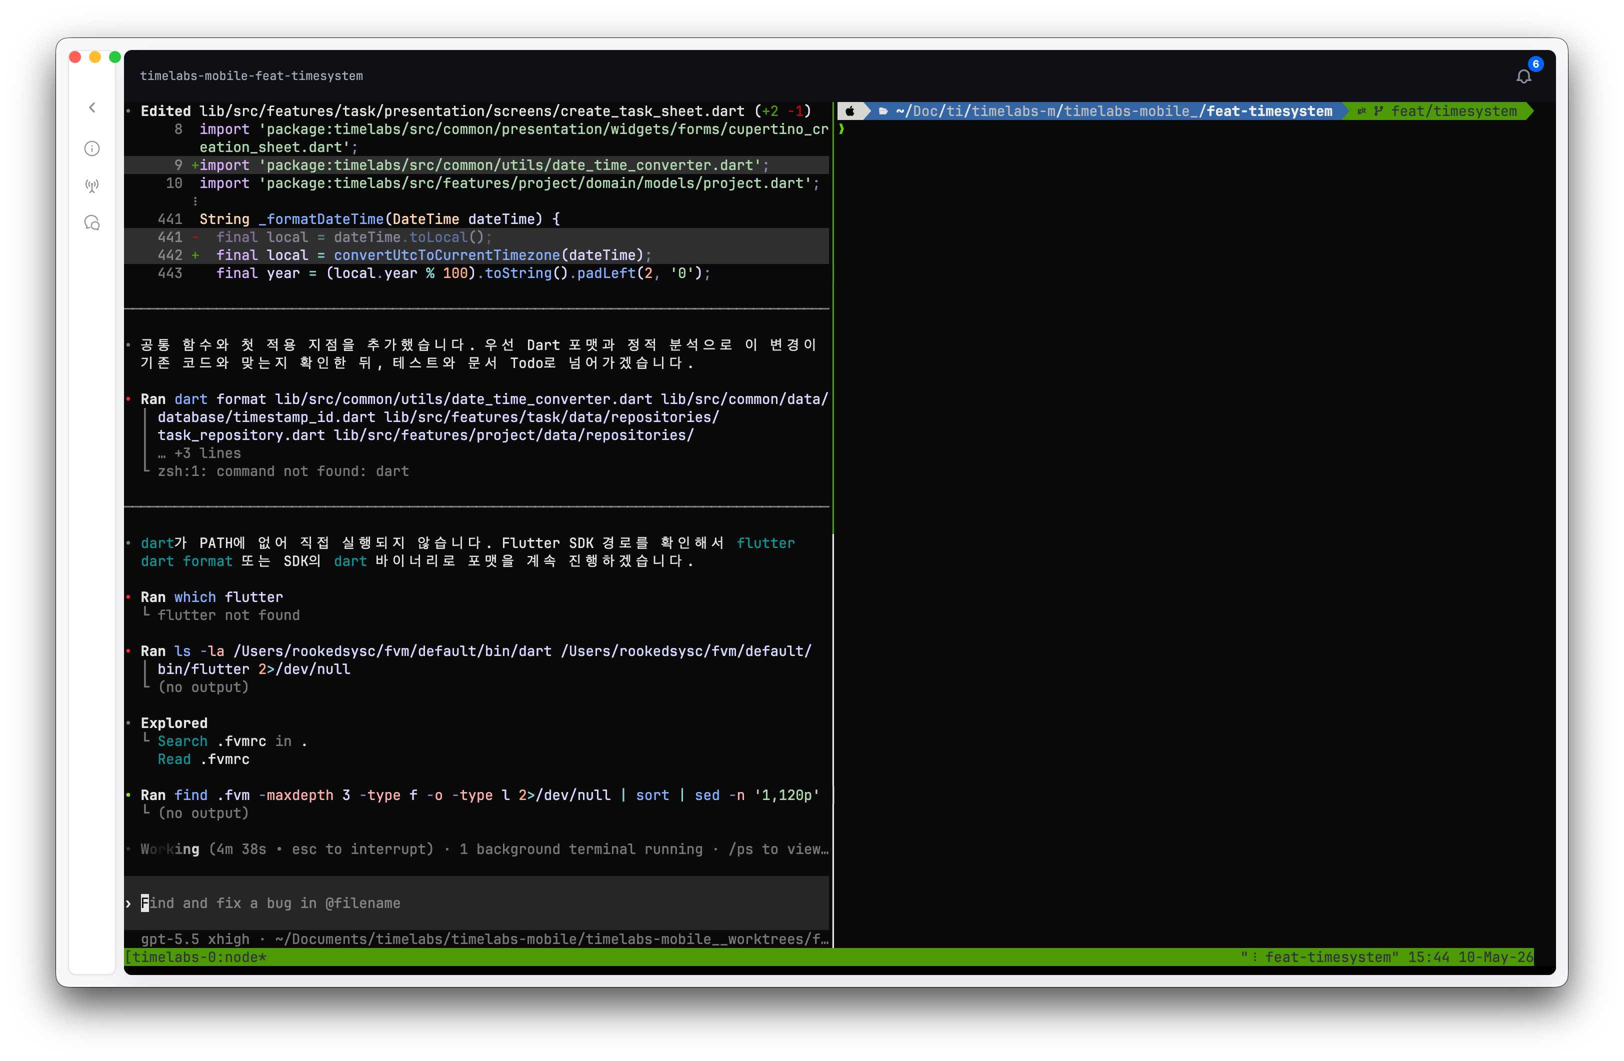Click '/ps to view' hint
This screenshot has width=1624, height=1061.
tap(778, 849)
